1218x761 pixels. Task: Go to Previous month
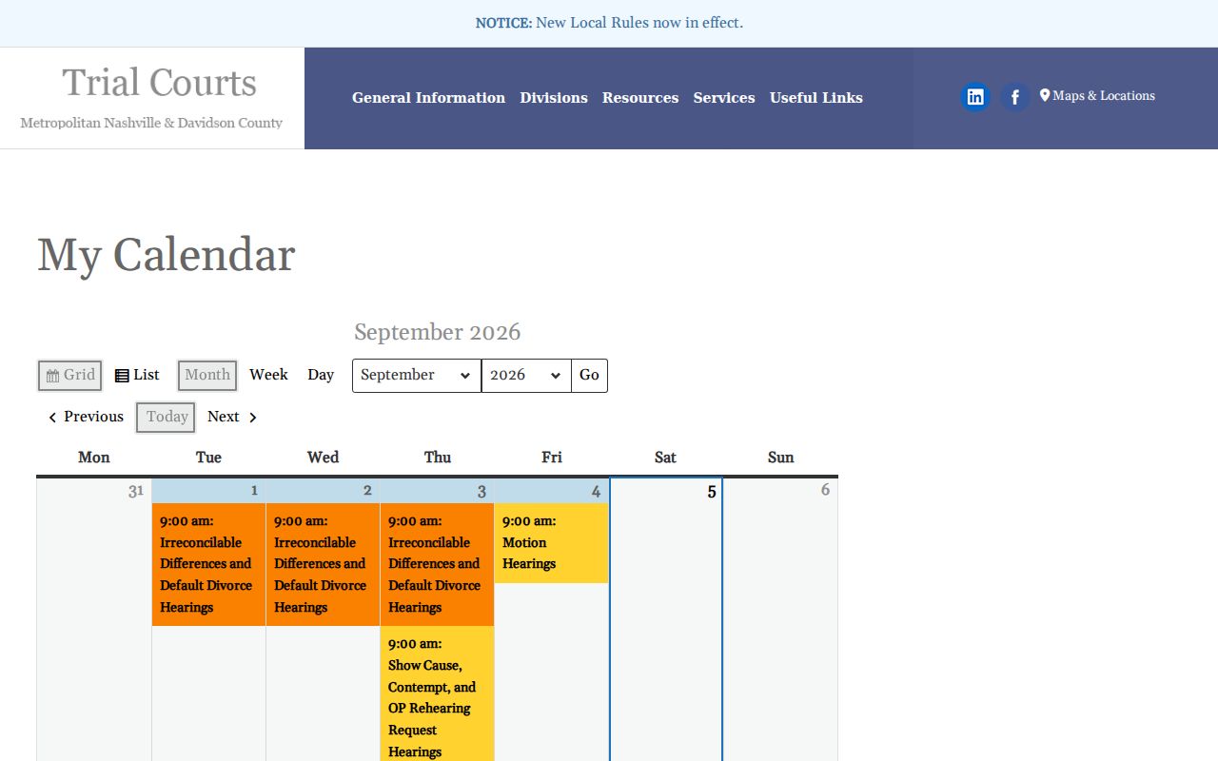click(86, 417)
